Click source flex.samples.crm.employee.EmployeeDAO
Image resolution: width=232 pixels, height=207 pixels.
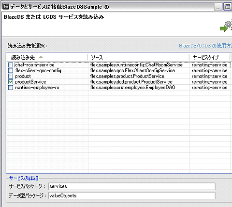[132, 88]
